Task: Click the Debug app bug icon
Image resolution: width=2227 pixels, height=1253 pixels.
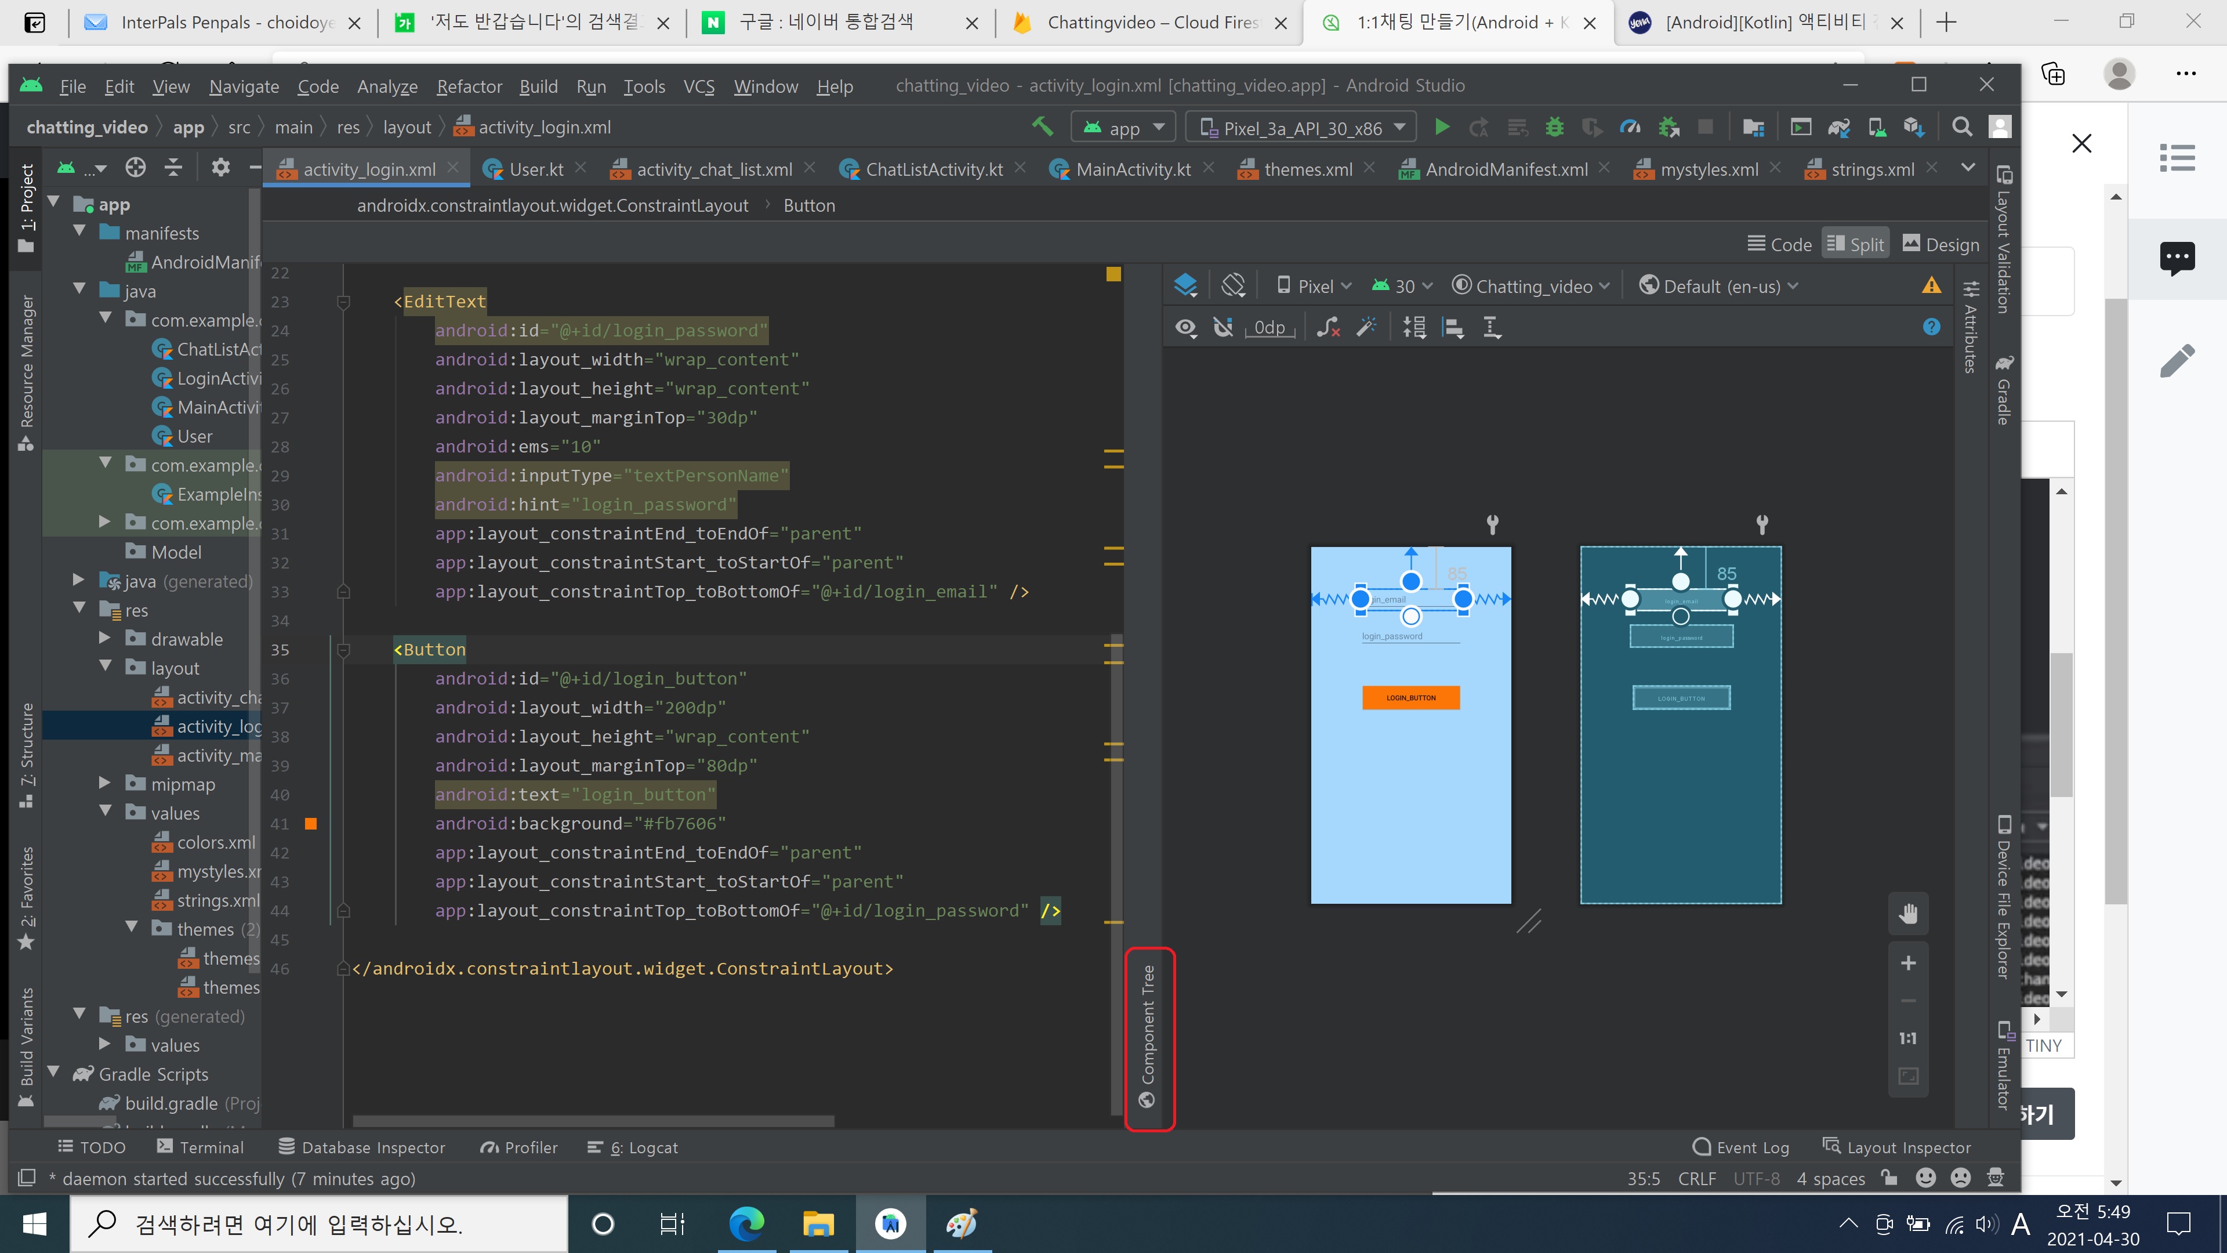Action: click(x=1554, y=128)
